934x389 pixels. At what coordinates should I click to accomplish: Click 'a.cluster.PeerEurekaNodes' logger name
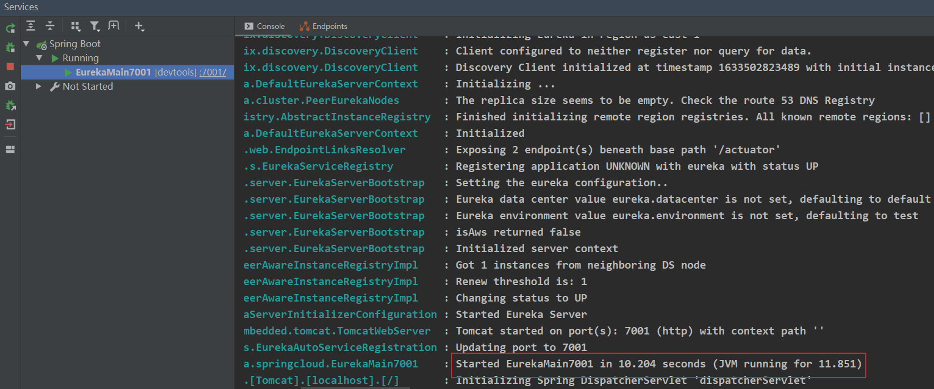321,101
